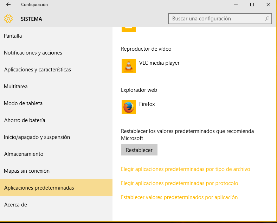
Task: Click the Reproductor de vídeo heading
Action: tap(146, 49)
